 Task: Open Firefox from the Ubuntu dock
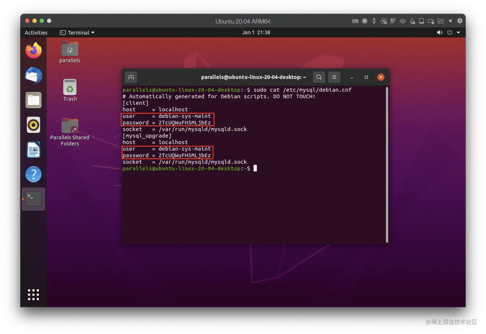33,50
